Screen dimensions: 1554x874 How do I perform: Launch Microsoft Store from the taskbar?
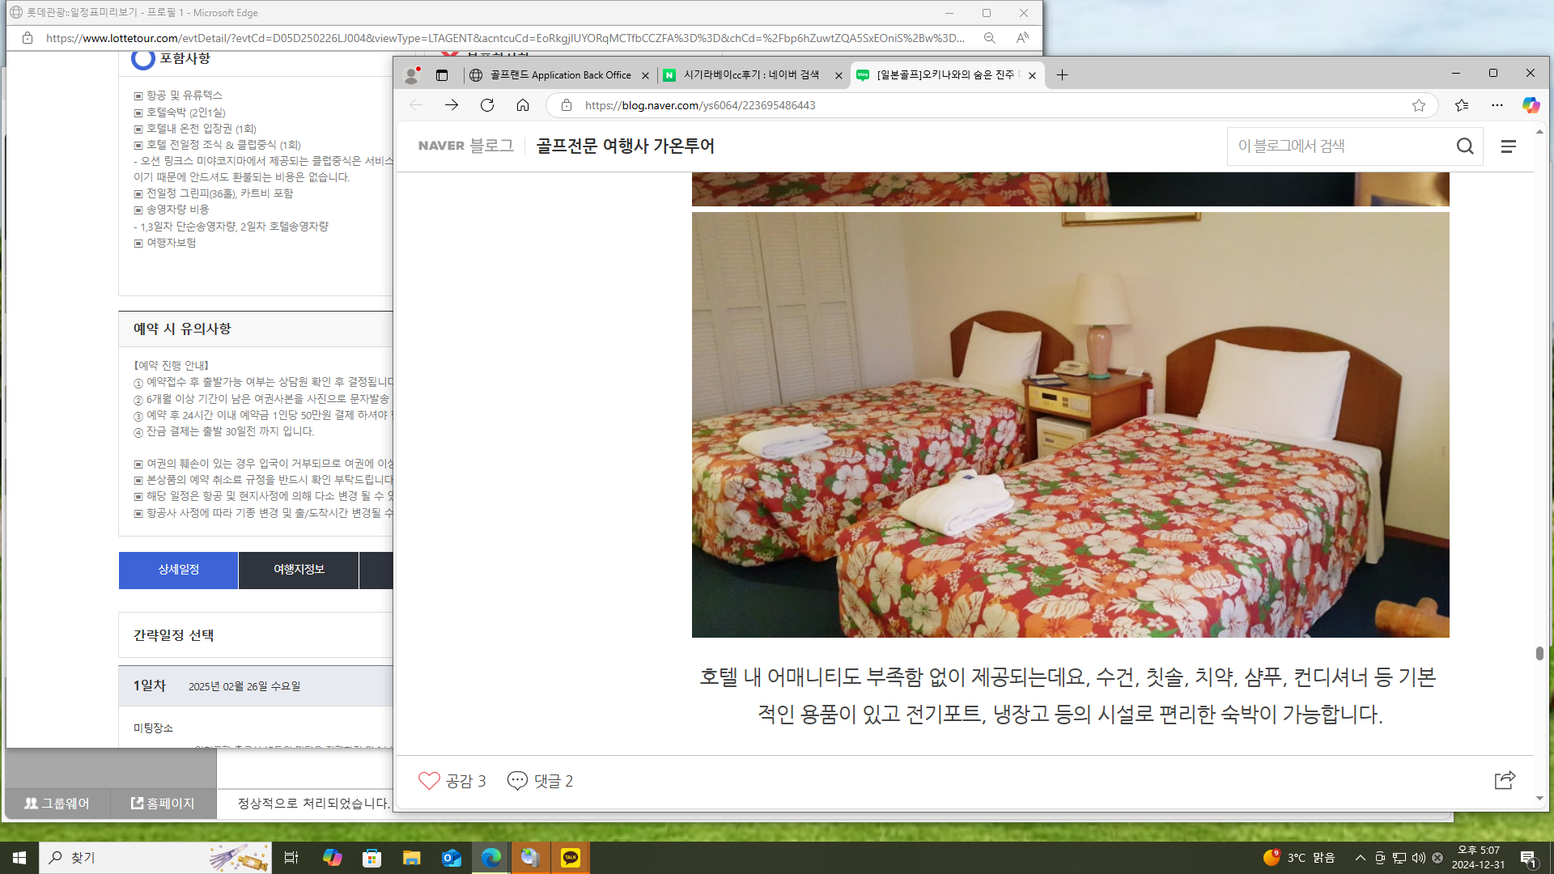[372, 858]
